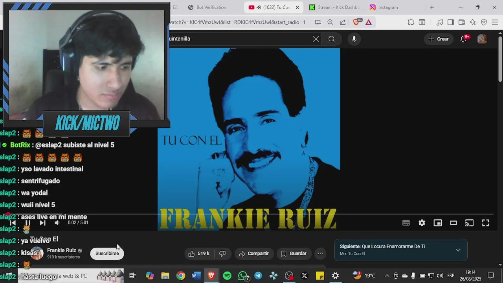Open the Brave Wallet icon
The width and height of the screenshot is (503, 283).
(462, 22)
